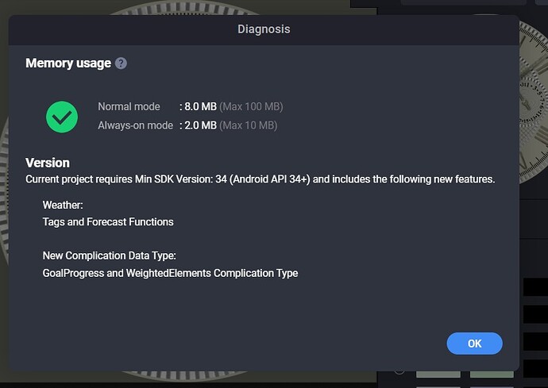This screenshot has width=548, height=388.
Task: Click the 'Memory usage' heading
Action: pos(68,63)
